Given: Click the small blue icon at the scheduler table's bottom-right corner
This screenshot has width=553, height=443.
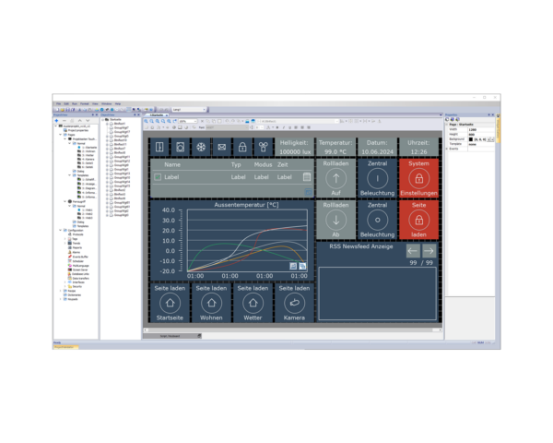Looking at the screenshot, I should pyautogui.click(x=308, y=192).
